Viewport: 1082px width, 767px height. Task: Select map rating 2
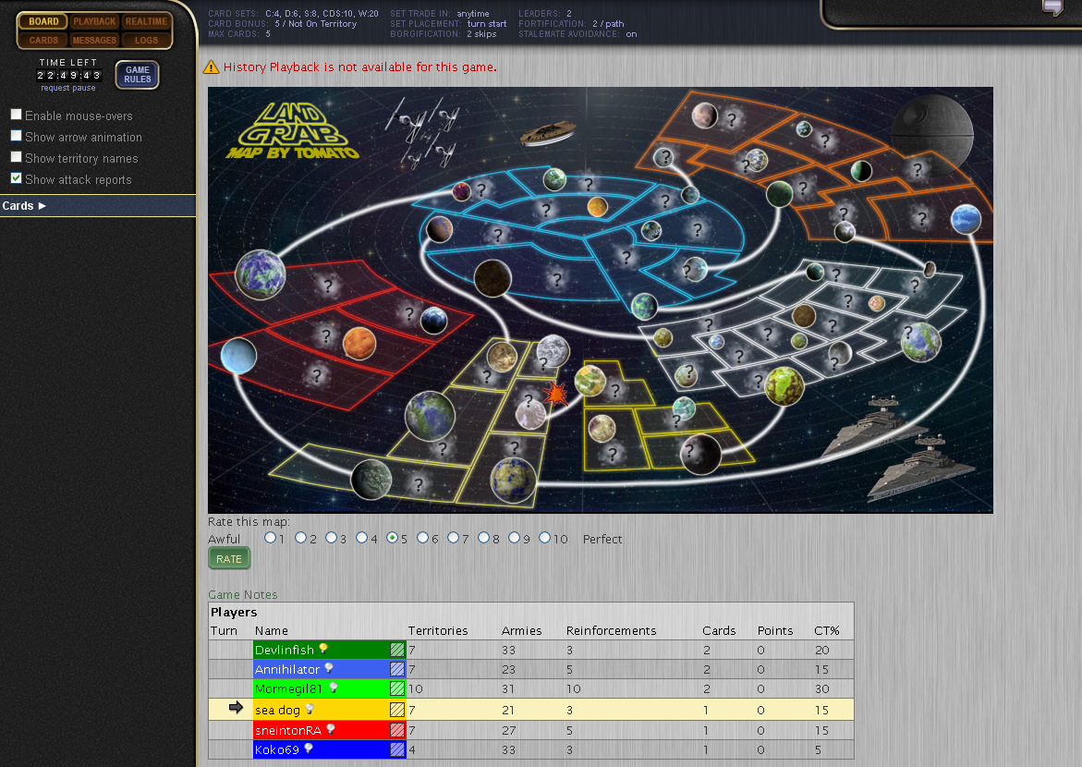pyautogui.click(x=301, y=538)
